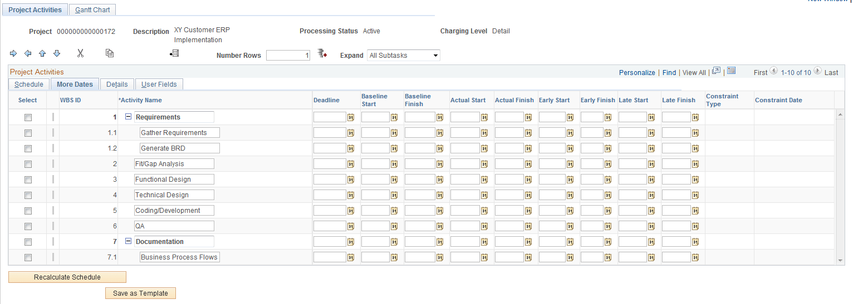The image size is (853, 304).
Task: Open the User Fields grid tab
Action: (x=159, y=84)
